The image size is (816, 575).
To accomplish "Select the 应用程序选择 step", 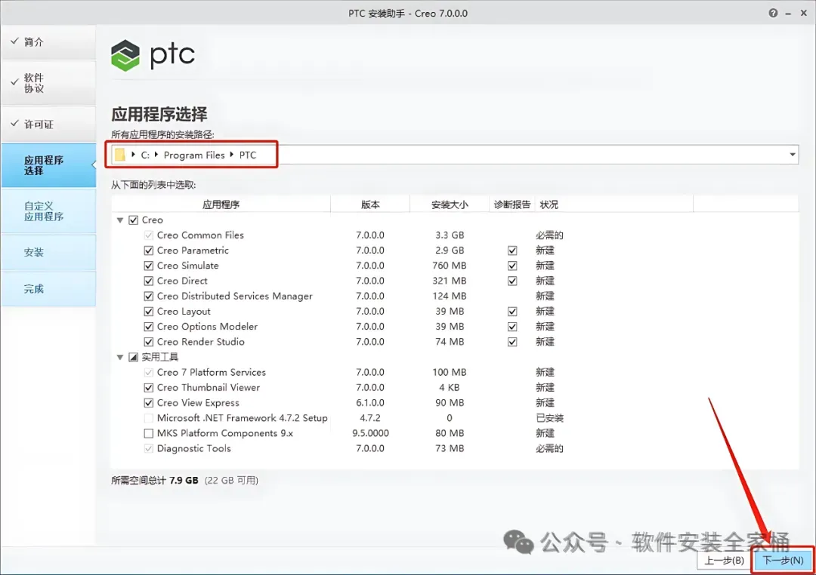I will 48,165.
